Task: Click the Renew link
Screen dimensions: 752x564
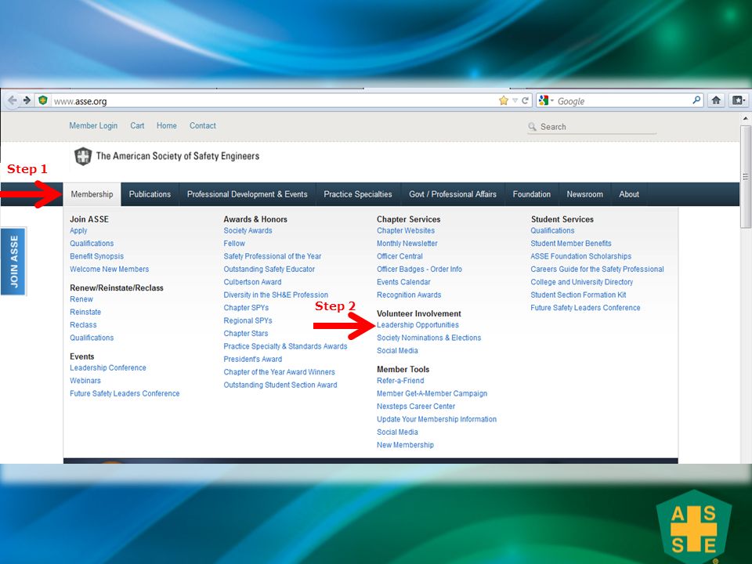Action: [81, 299]
